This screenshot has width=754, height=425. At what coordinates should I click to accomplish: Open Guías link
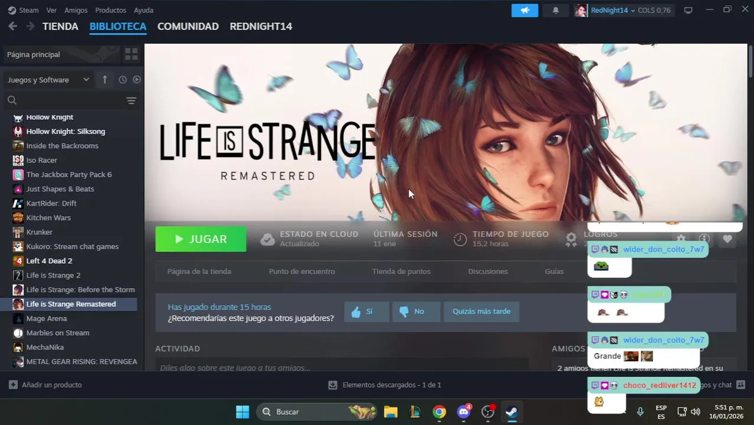(554, 272)
